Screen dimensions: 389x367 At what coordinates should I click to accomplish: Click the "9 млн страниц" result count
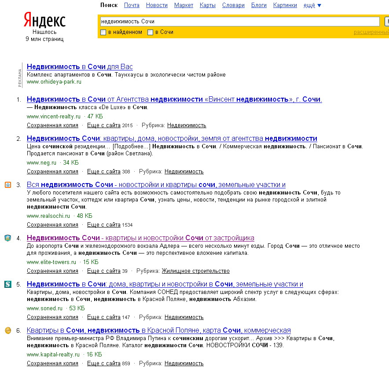pyautogui.click(x=44, y=39)
